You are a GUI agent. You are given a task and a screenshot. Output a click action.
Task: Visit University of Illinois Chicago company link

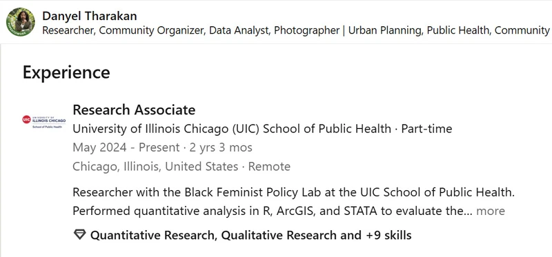[232, 129]
